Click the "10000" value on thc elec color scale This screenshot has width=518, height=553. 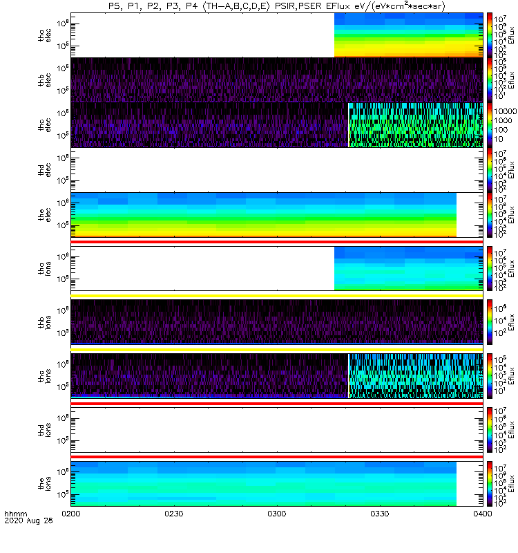coord(506,111)
